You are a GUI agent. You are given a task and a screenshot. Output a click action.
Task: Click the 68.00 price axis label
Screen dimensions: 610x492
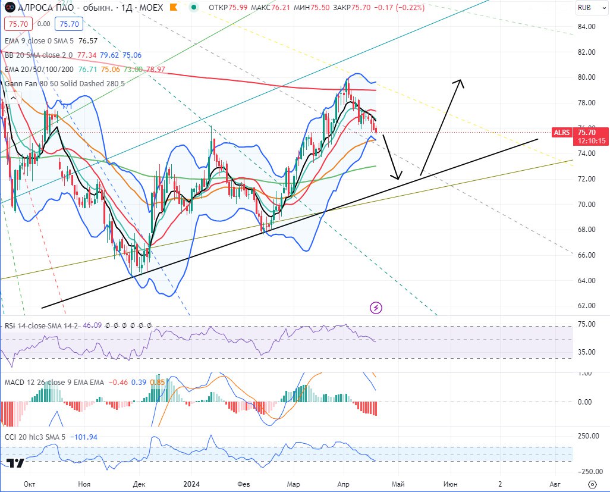(x=586, y=230)
